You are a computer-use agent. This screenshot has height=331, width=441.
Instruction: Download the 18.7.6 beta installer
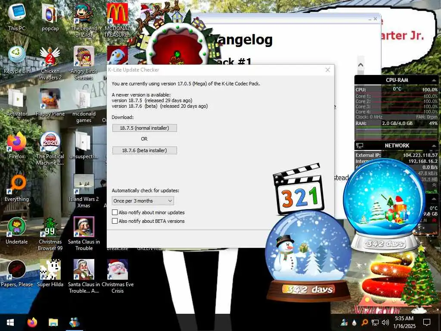click(x=145, y=150)
